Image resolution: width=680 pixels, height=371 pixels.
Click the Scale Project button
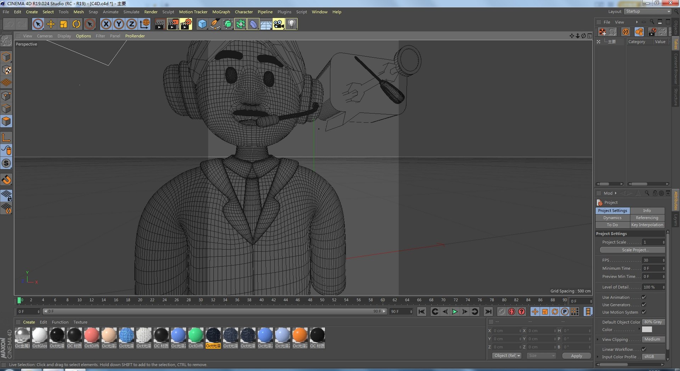click(632, 250)
